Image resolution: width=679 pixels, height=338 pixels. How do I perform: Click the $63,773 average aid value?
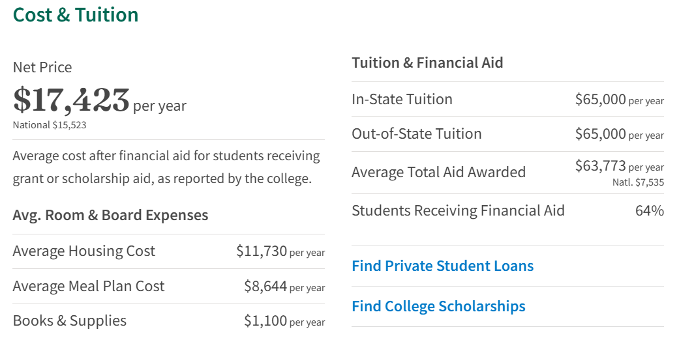tap(600, 166)
